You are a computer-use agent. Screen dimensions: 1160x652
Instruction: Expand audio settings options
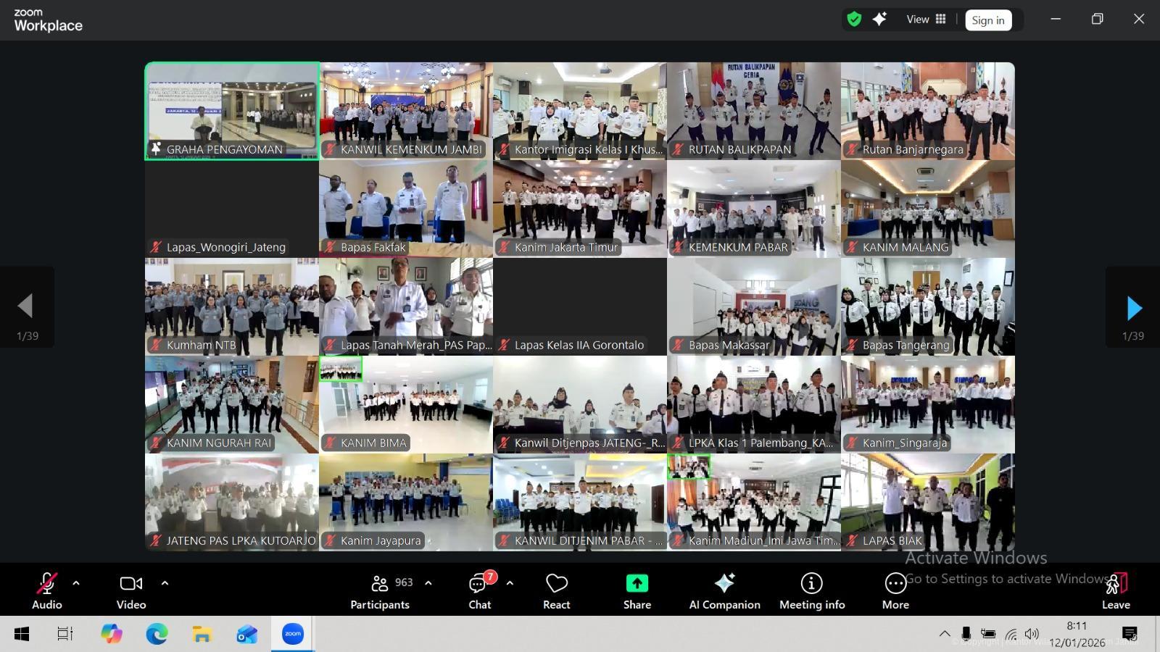click(x=75, y=582)
